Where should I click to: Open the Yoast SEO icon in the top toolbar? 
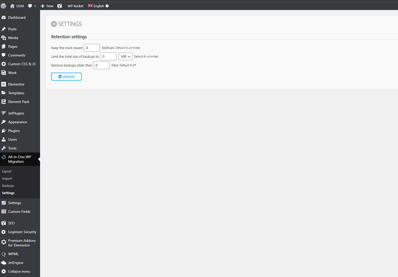click(60, 6)
